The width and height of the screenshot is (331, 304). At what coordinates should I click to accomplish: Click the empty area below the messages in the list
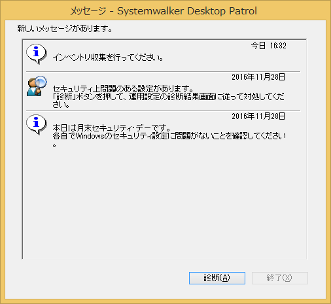(165, 203)
